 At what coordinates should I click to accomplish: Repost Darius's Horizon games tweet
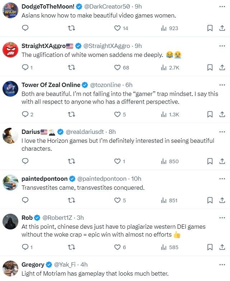71,161
